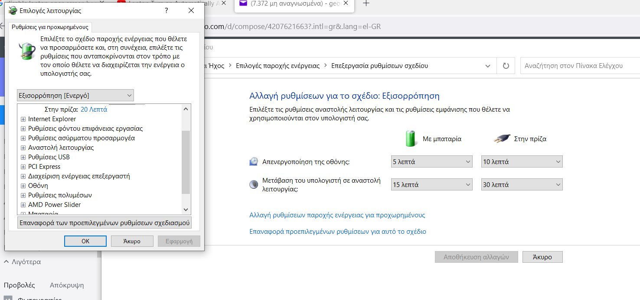Click the settings tree scrollbar up arrow
Screen dimensions: 640x300
(x=186, y=109)
